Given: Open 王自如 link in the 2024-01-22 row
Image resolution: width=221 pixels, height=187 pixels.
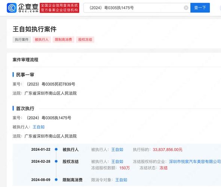Looking at the screenshot, I should 117,150.
